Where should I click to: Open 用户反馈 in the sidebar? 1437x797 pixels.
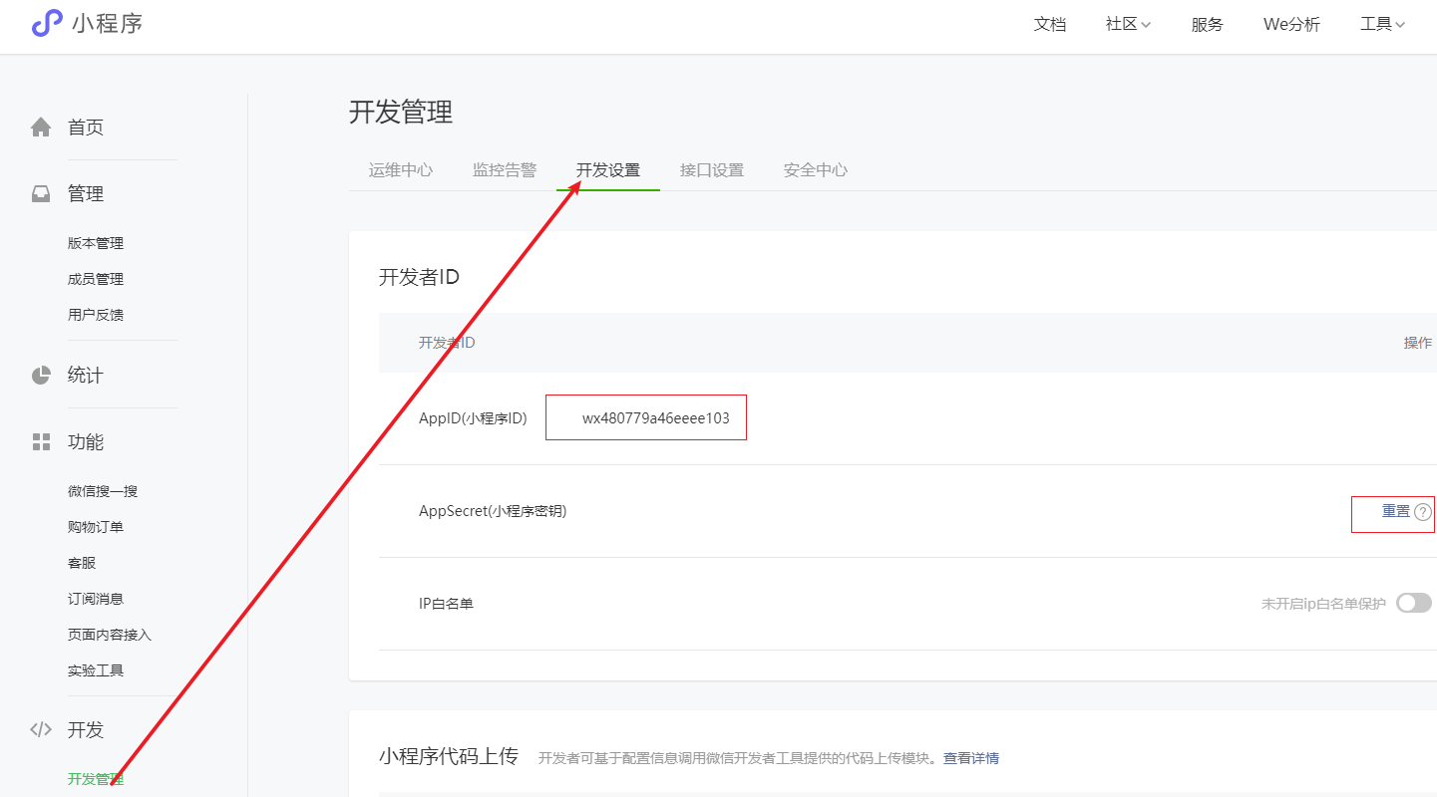coord(96,315)
